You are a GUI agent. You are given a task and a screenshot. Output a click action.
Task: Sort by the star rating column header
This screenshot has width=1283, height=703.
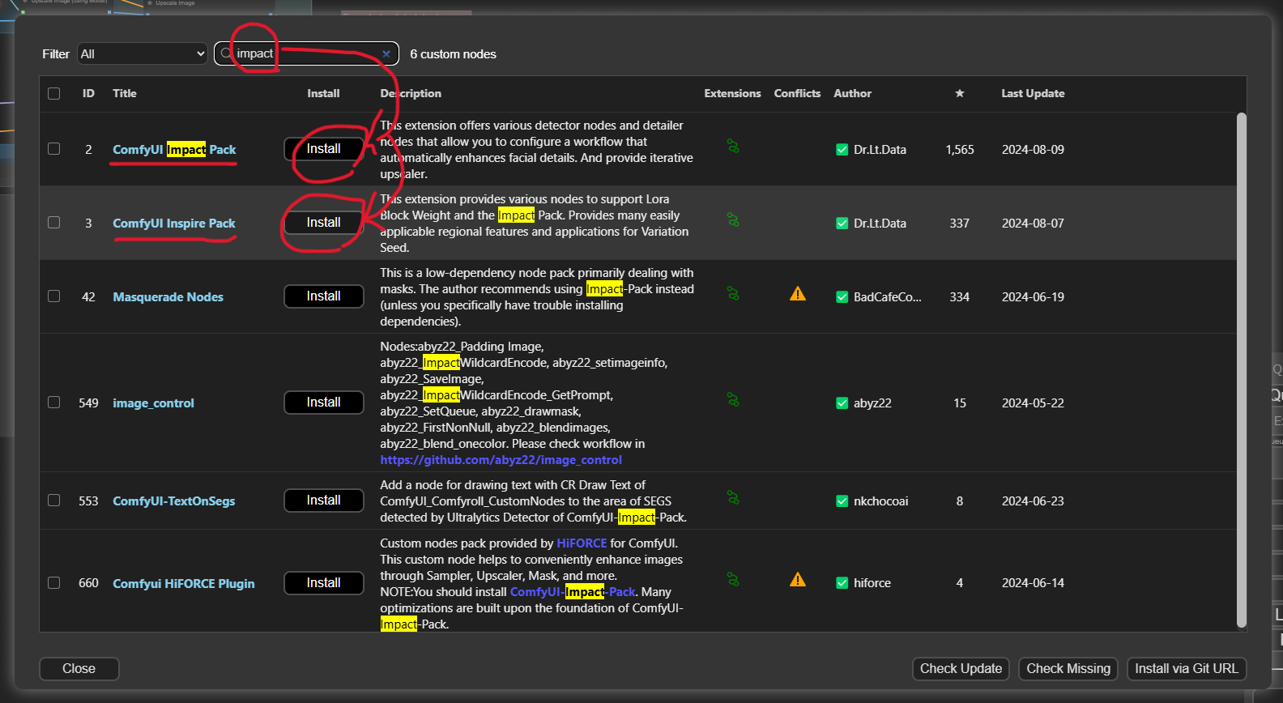[x=960, y=93]
